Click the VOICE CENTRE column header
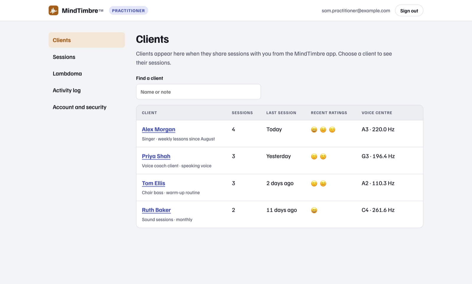Image resolution: width=472 pixels, height=284 pixels. (377, 113)
